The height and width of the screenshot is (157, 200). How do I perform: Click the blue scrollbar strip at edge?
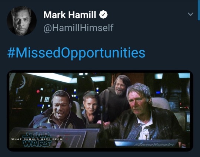coord(199,10)
